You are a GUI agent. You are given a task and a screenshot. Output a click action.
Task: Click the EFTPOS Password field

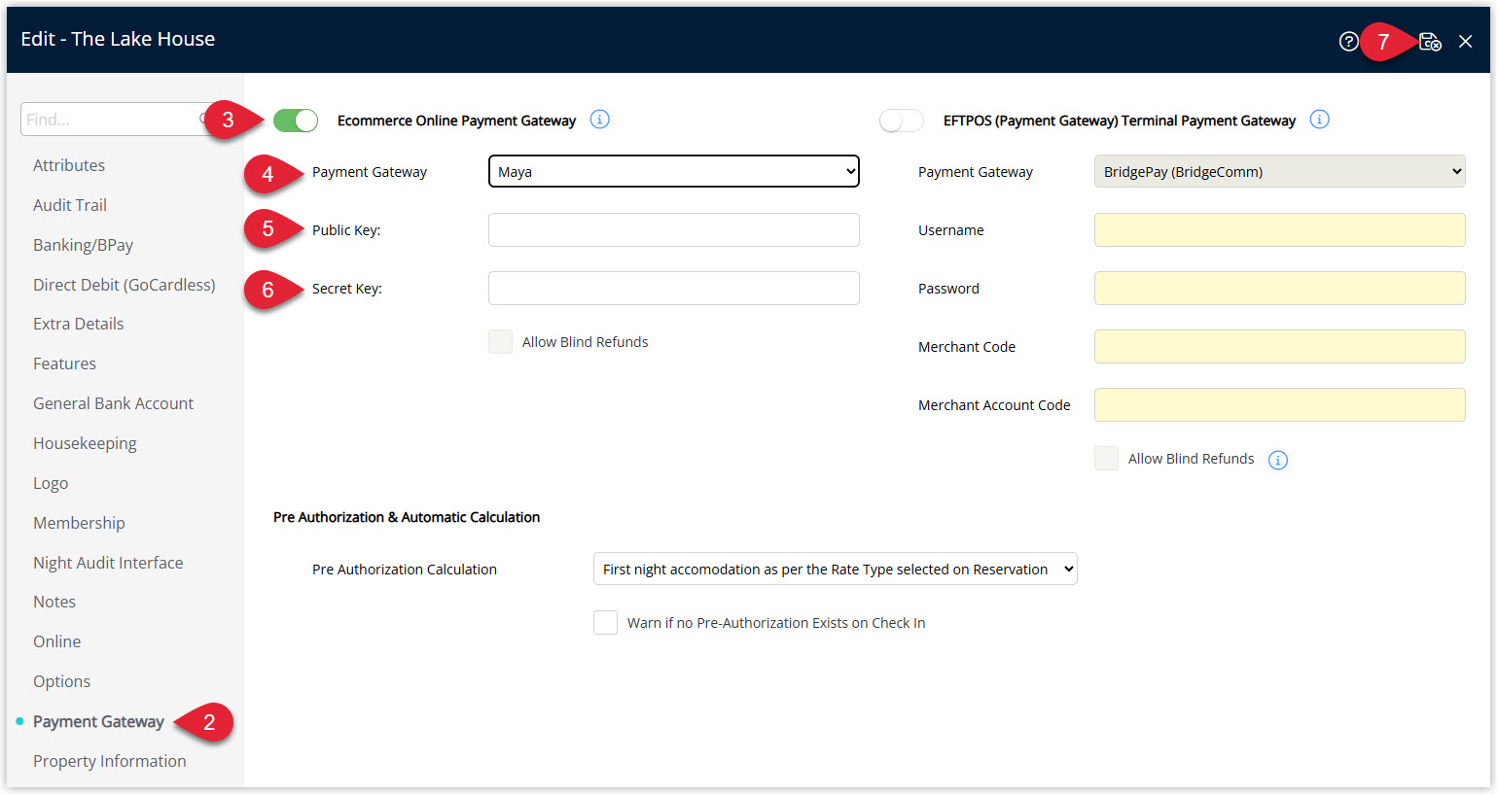tap(1280, 288)
